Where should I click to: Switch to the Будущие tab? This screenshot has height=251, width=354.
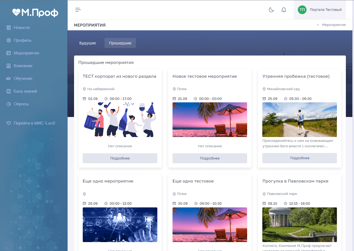tap(88, 43)
